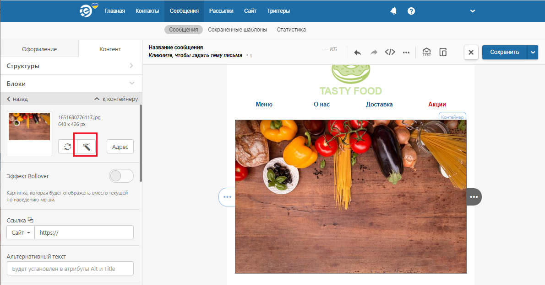Send a test email via TEST icon
This screenshot has height=285, width=545.
426,52
